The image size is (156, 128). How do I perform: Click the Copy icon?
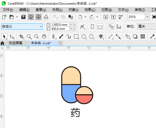point(63,17)
